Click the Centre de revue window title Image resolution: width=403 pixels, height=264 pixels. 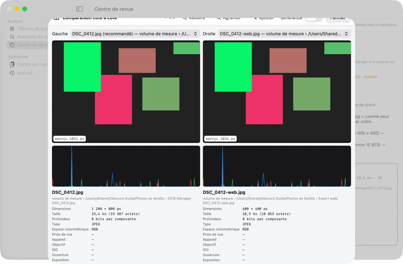pyautogui.click(x=114, y=9)
